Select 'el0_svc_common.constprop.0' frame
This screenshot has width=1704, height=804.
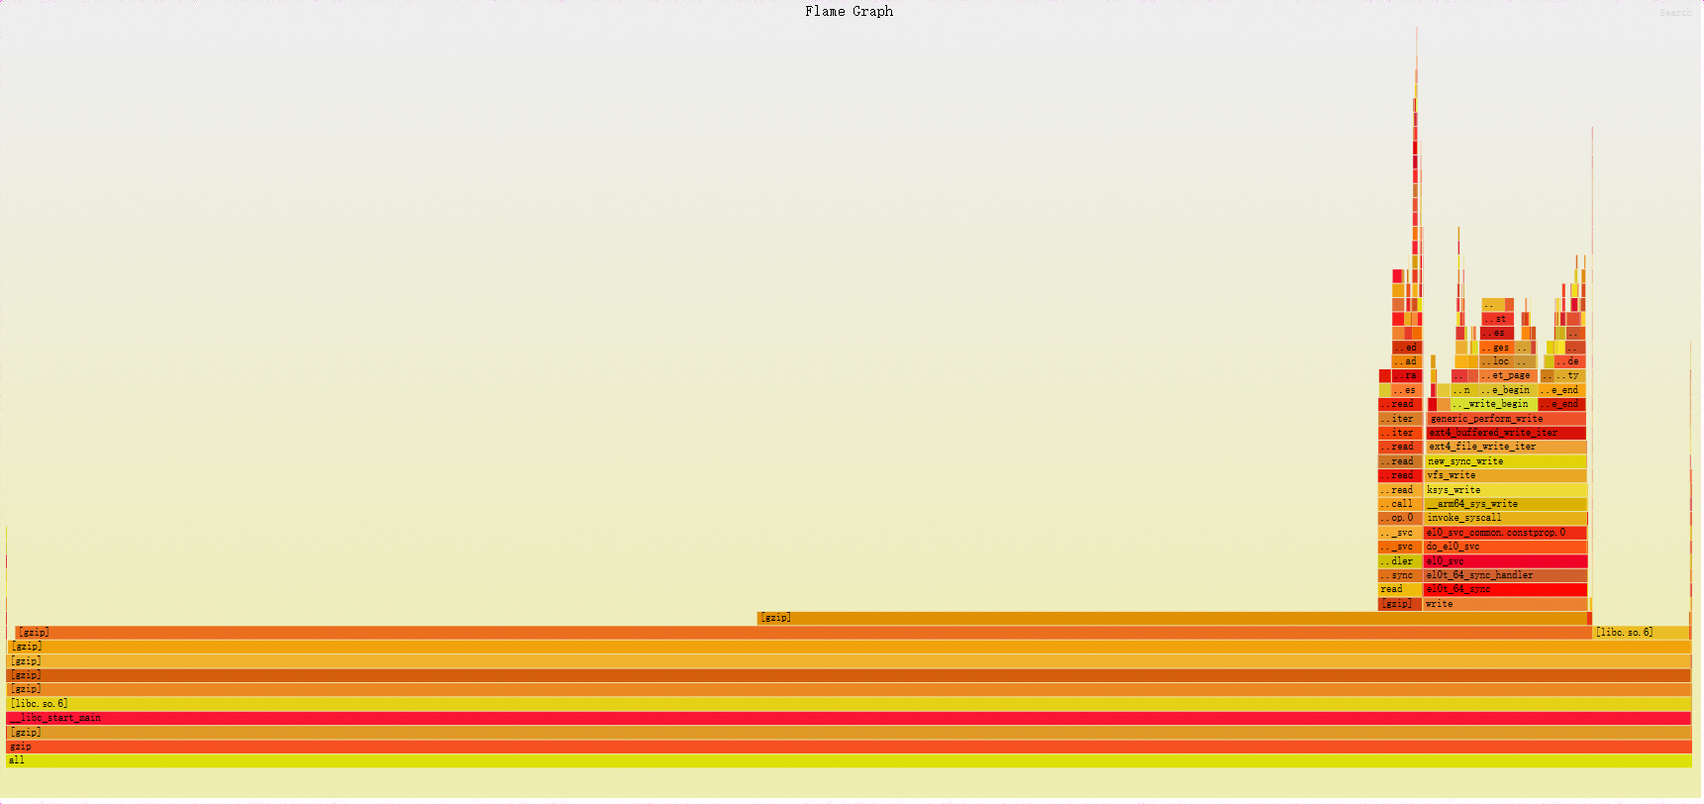coord(1505,533)
